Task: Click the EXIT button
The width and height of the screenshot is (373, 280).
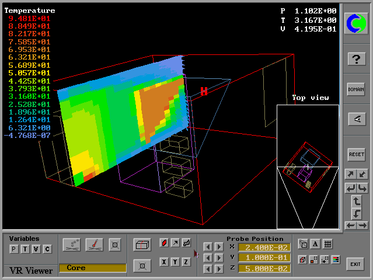Action: click(x=355, y=265)
